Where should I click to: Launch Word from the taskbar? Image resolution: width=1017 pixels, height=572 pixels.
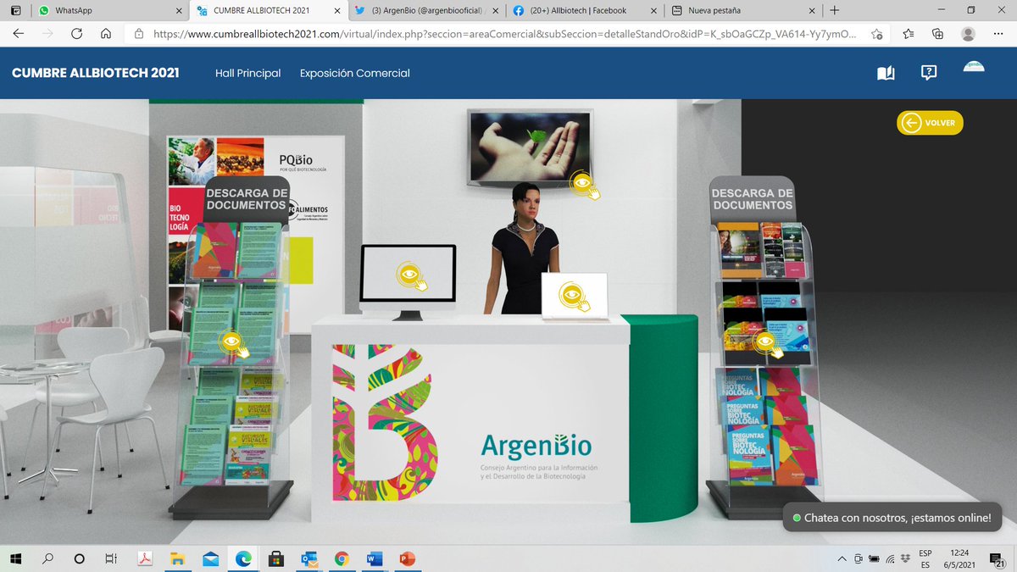point(373,558)
